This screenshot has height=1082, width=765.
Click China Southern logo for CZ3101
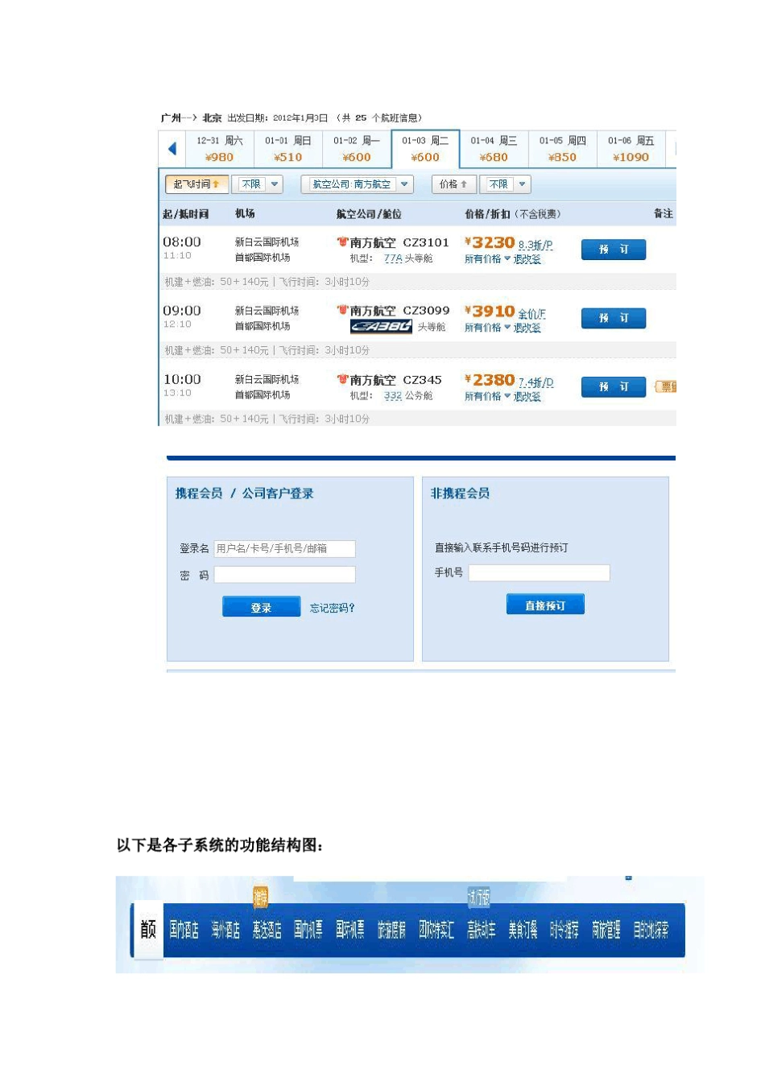coord(342,242)
